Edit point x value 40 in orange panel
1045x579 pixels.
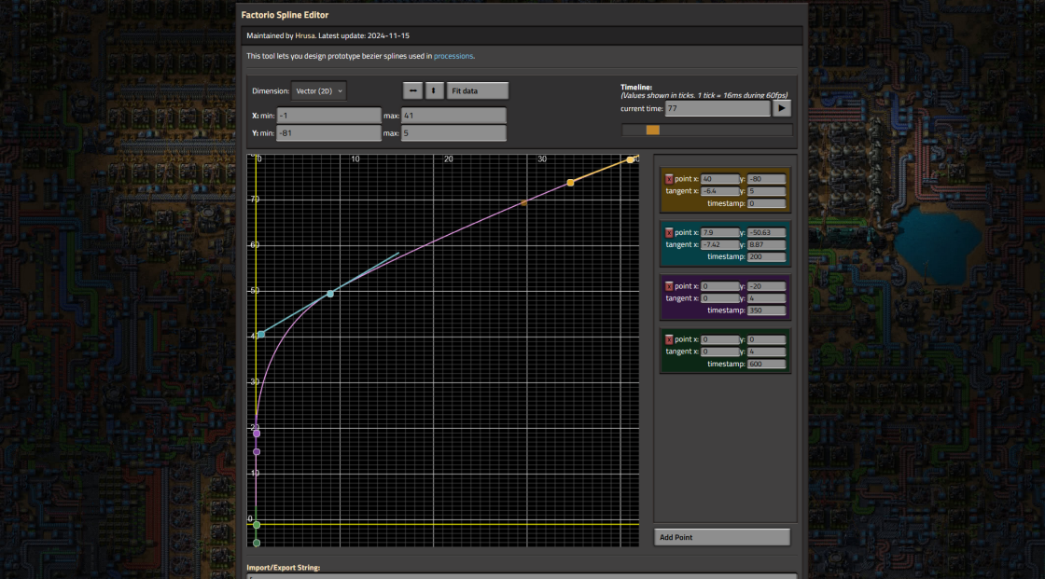[719, 179]
